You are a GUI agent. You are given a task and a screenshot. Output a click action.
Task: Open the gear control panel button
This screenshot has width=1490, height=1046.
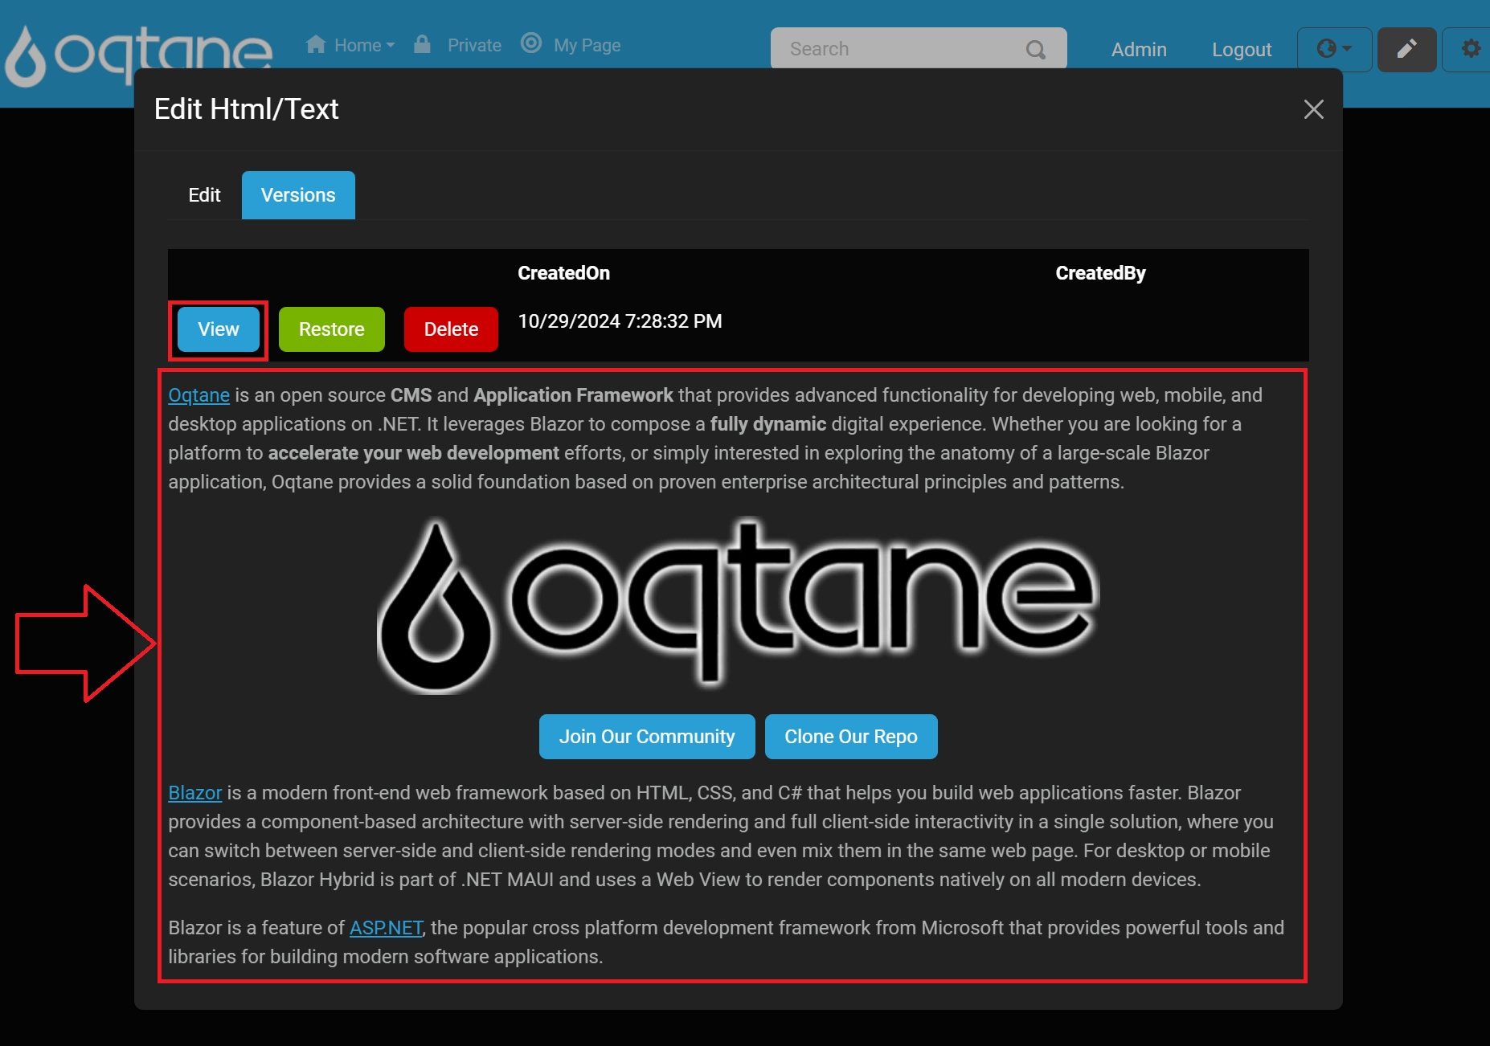click(1467, 49)
